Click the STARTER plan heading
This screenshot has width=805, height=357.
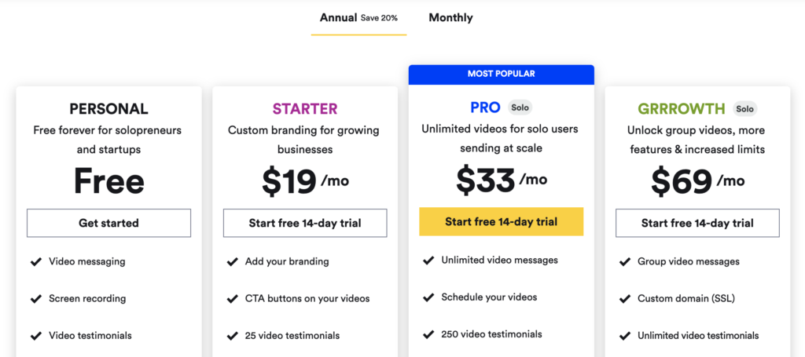305,108
